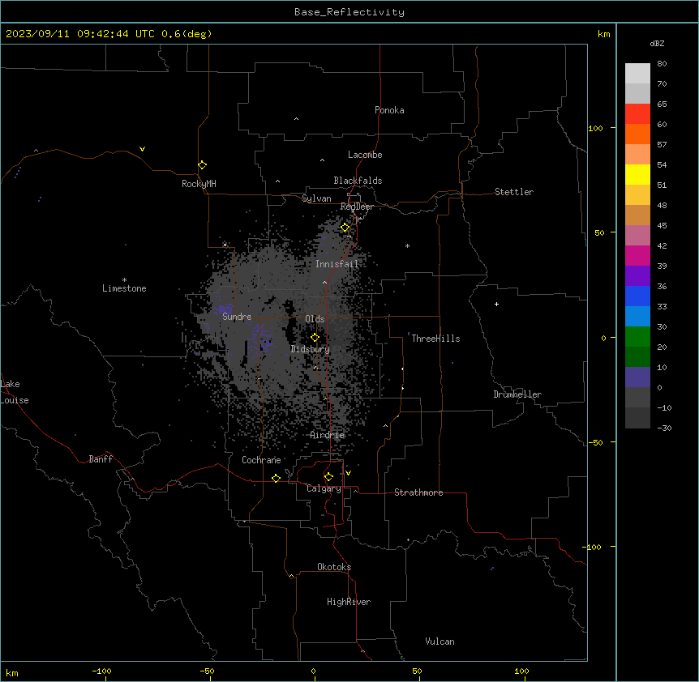Select the -50 tick on vertical km axis
The width and height of the screenshot is (699, 682).
click(597, 442)
